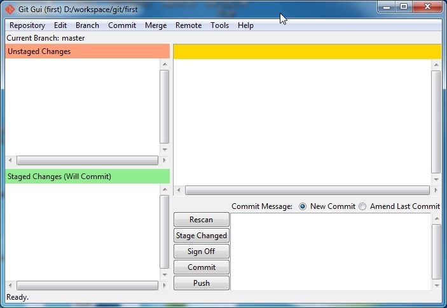Click the Unstaged Changes header
Image resolution: width=447 pixels, height=308 pixels.
pyautogui.click(x=87, y=51)
